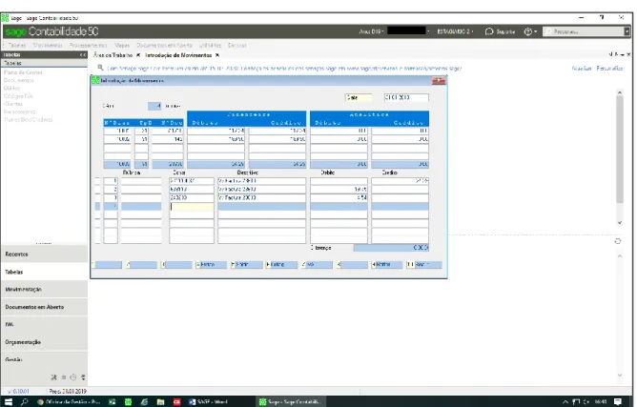Click the Personalizar link
This screenshot has height=407, width=637.
[x=609, y=69]
